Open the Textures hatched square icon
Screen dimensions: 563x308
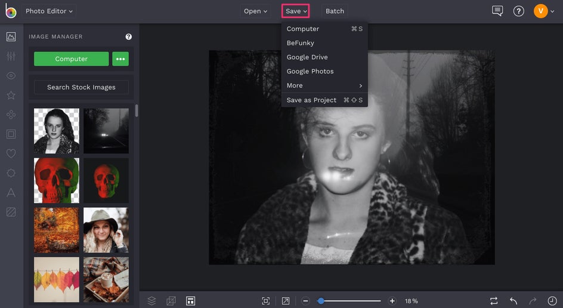[11, 212]
